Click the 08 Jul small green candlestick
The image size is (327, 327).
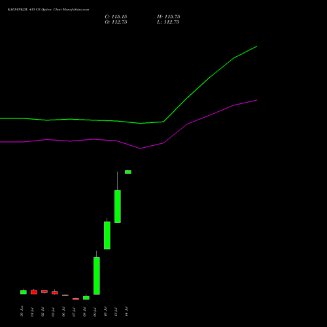(x=86, y=298)
